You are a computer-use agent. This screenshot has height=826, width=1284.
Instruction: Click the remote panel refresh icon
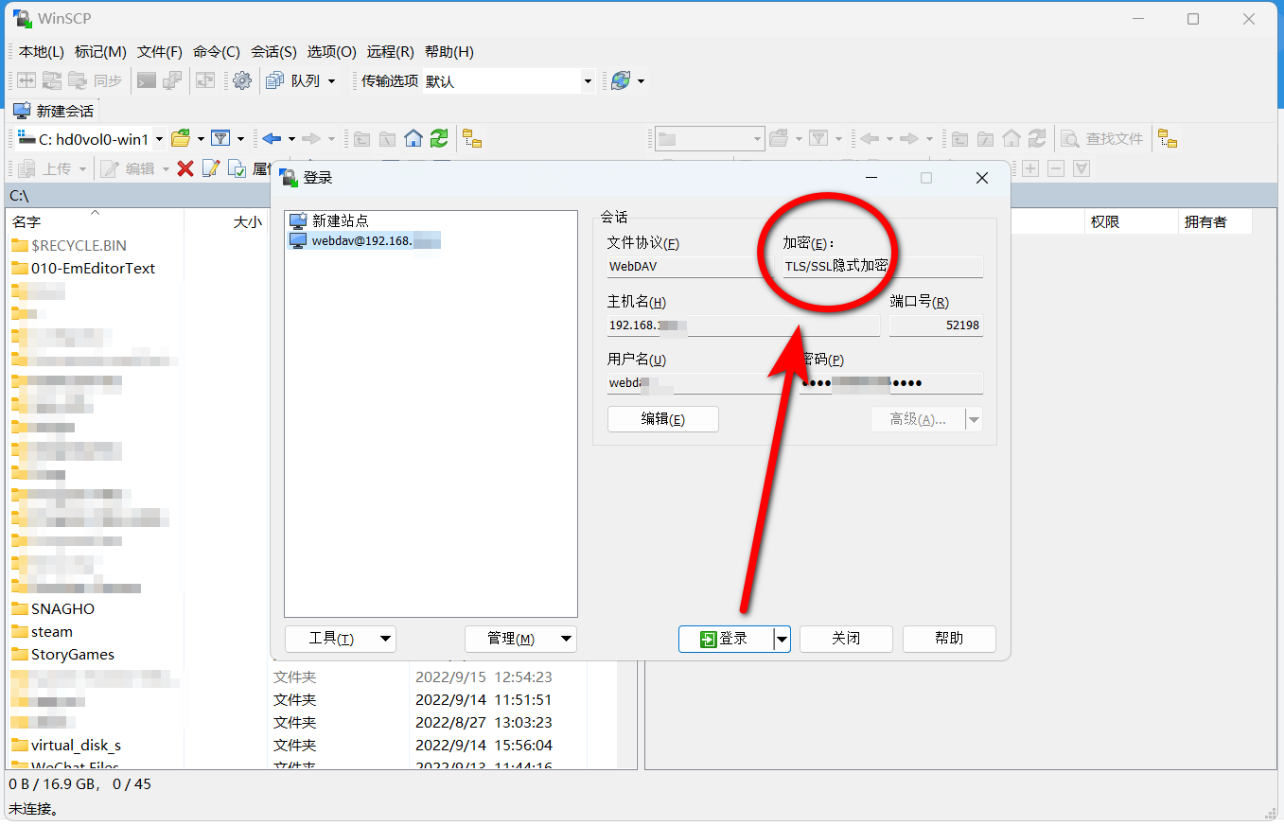click(x=1037, y=139)
